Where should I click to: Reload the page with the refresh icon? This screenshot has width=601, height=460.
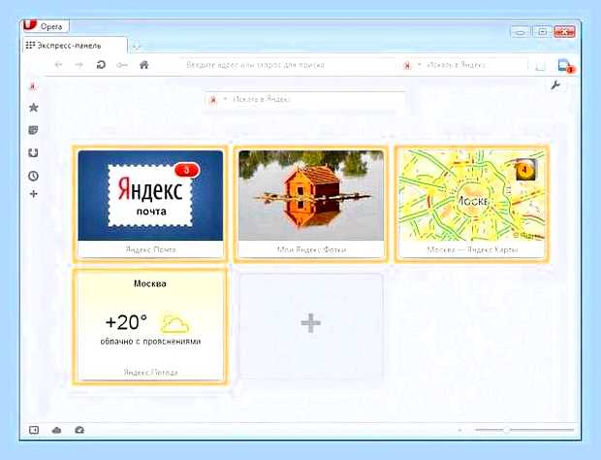pos(101,65)
